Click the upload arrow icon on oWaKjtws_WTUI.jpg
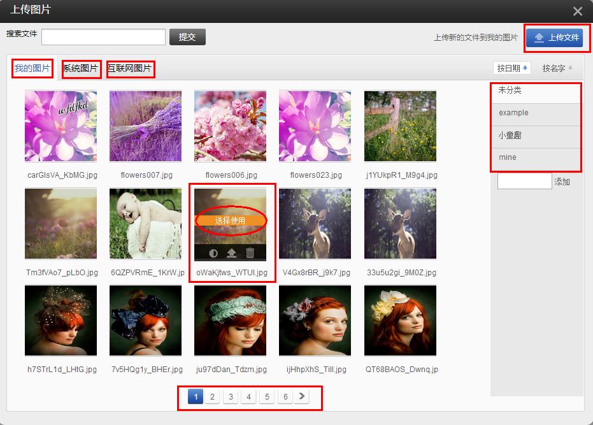Screen dimensions: 593x425 (x=232, y=253)
